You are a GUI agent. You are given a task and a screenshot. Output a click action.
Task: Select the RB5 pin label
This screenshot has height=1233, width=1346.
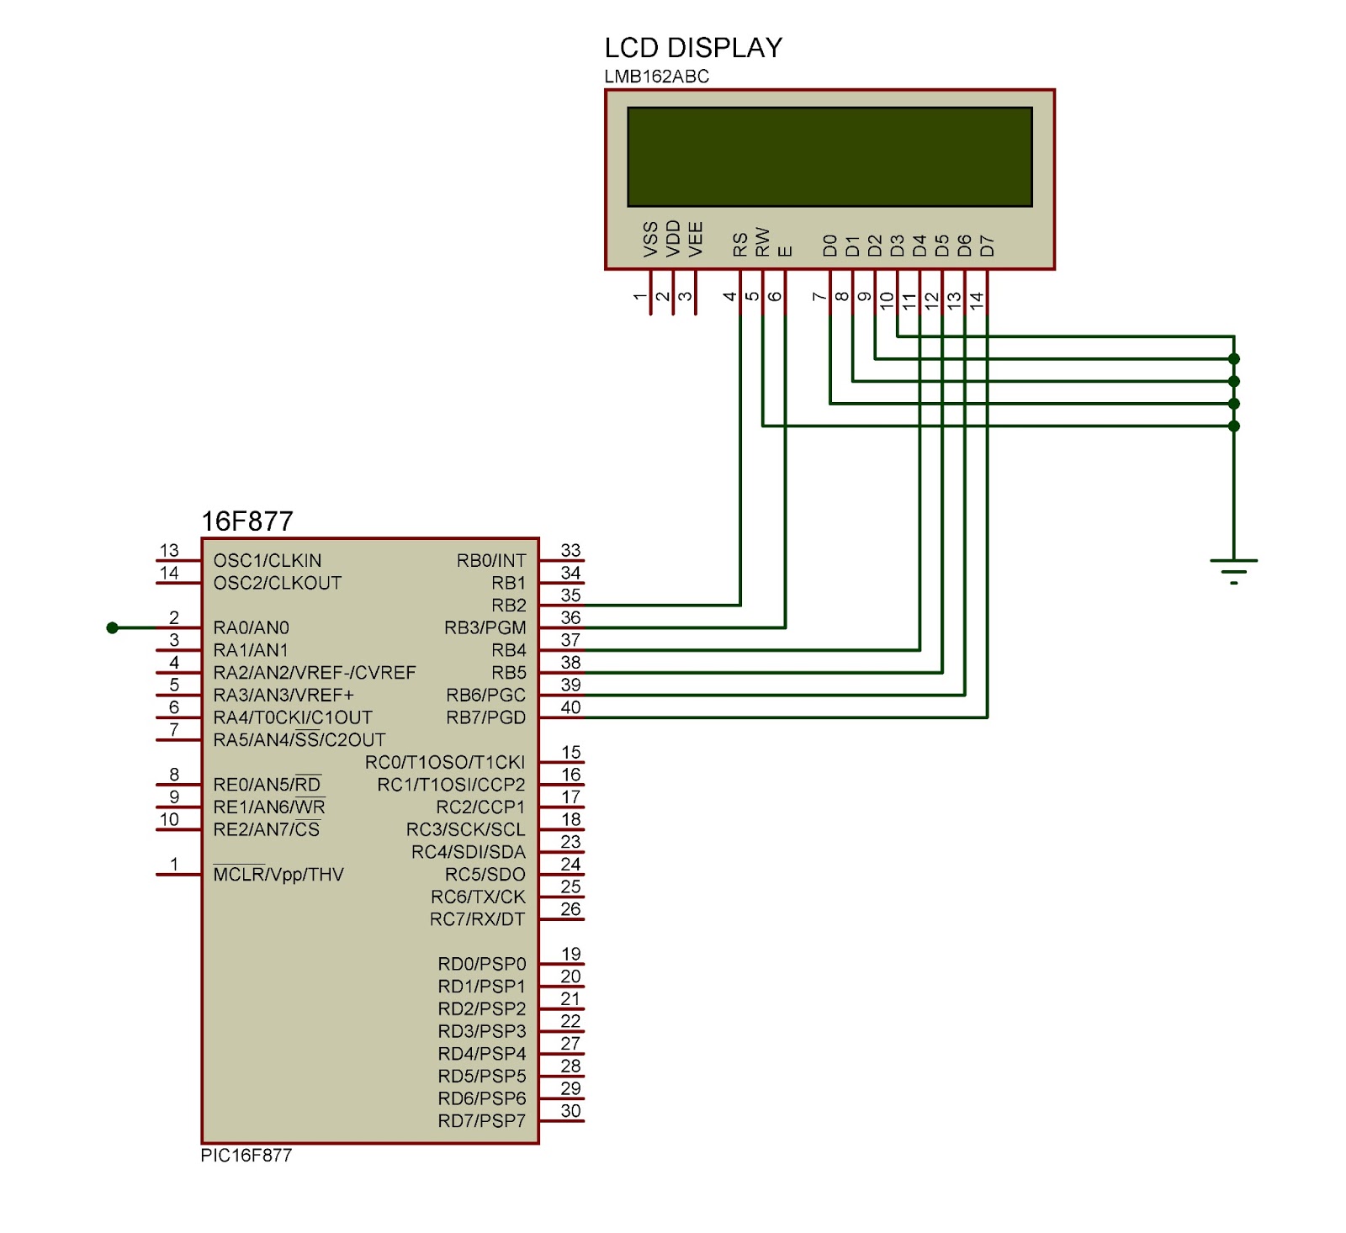[x=509, y=673]
